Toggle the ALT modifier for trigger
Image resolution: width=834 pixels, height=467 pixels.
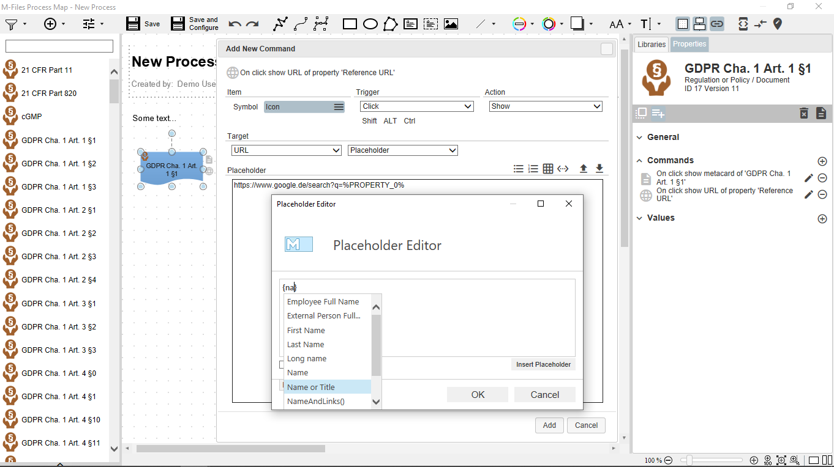click(x=390, y=121)
